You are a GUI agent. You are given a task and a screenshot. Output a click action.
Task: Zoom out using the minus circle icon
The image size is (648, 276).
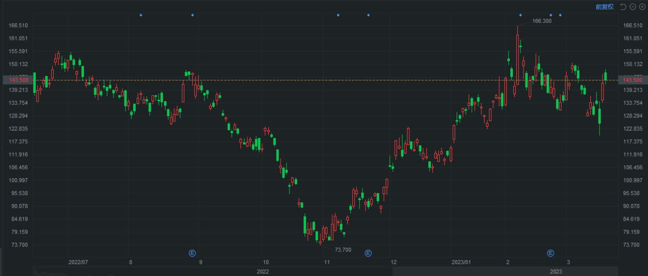tap(633, 7)
